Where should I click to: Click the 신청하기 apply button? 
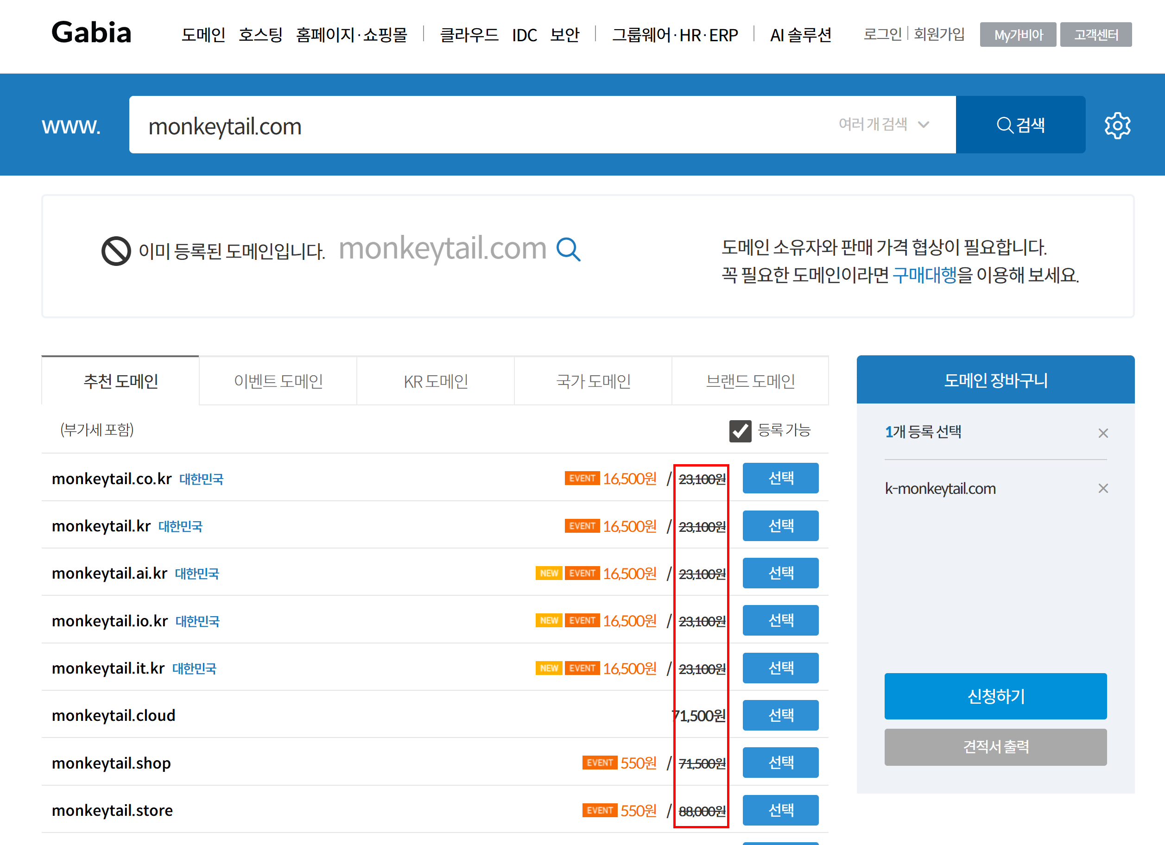[x=995, y=696]
